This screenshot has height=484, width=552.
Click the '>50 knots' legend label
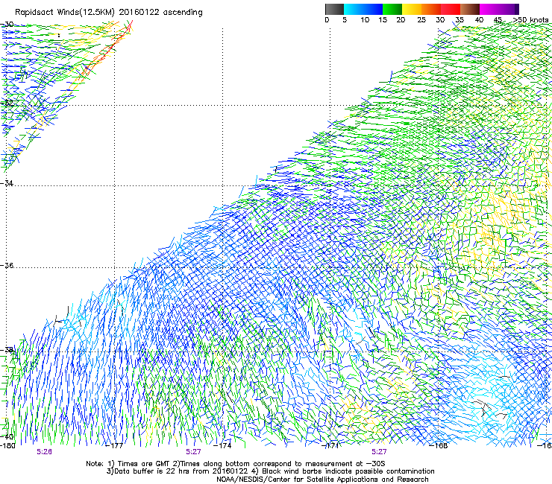(531, 20)
